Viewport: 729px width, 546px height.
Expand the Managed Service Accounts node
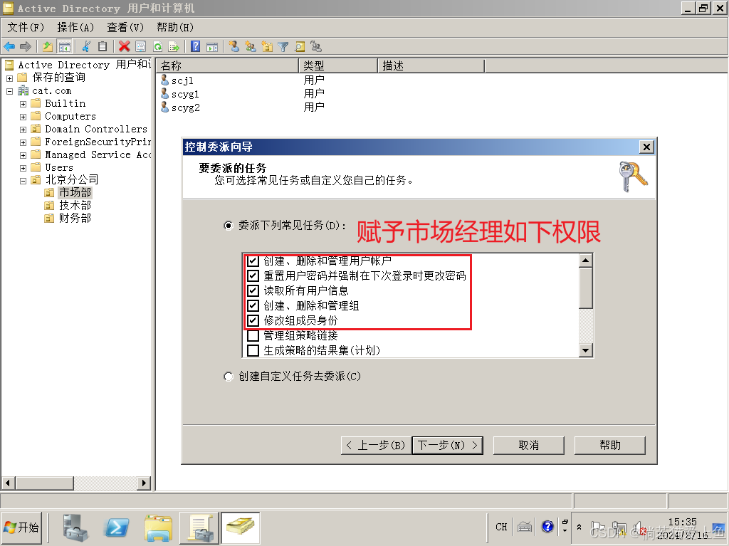tap(23, 155)
